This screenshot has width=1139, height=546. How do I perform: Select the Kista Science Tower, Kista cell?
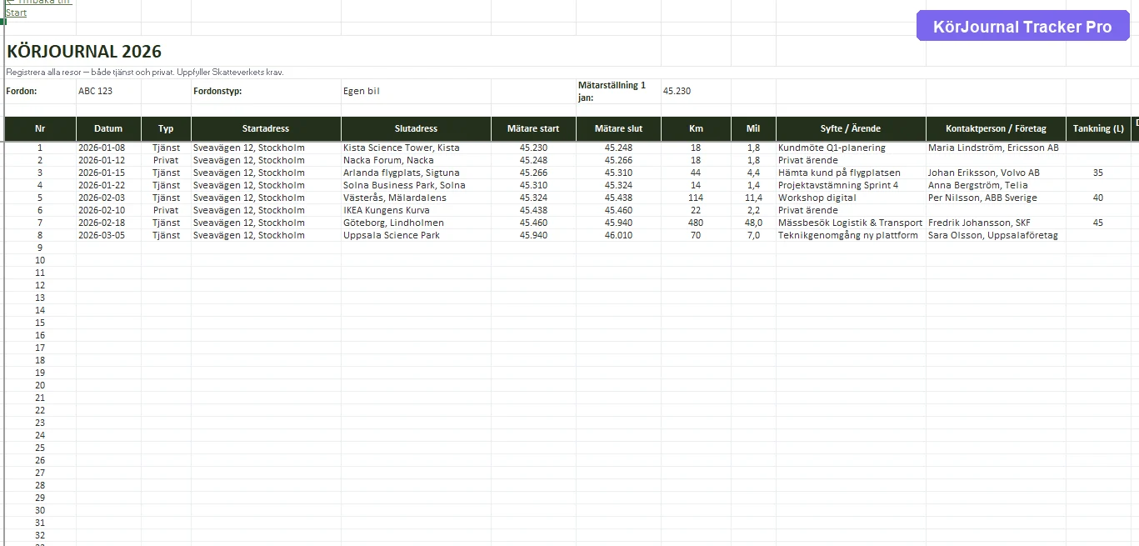(x=416, y=148)
